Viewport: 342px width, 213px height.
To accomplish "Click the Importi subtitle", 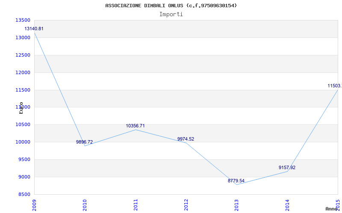I will 171,14.
